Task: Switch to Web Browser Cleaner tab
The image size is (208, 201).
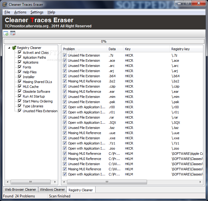Action: coord(20,189)
